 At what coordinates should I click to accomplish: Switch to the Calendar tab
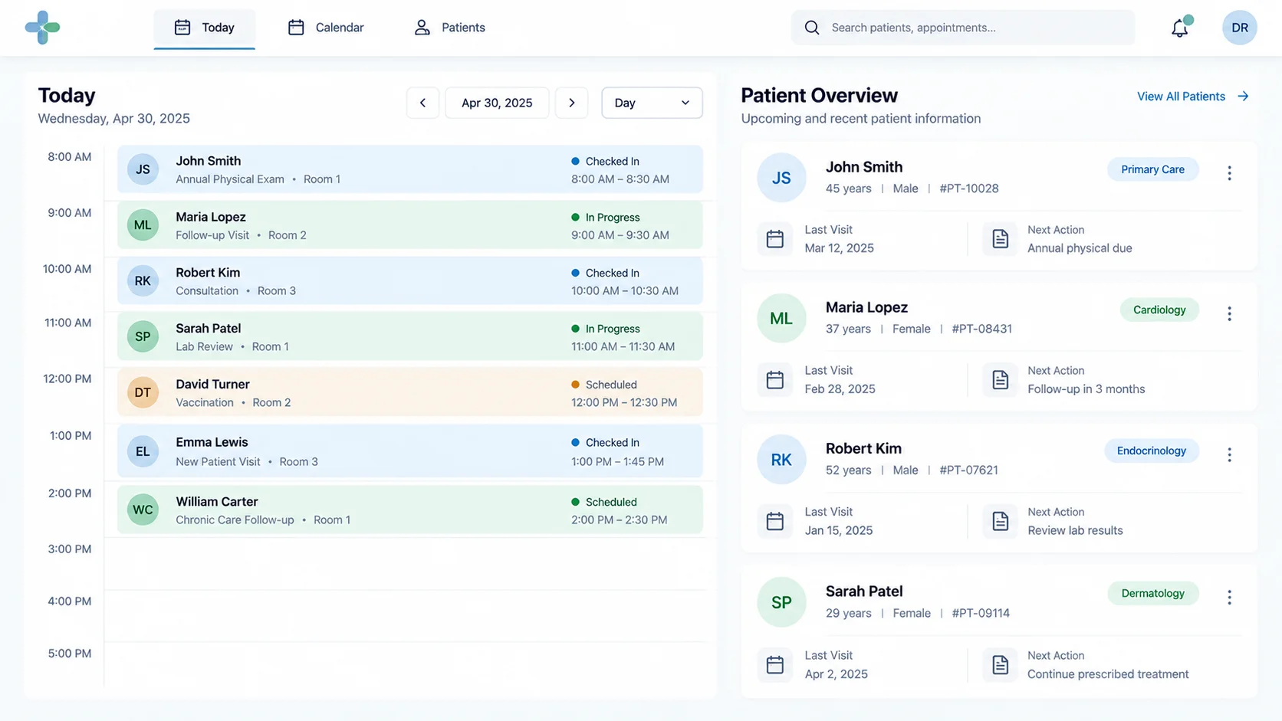point(326,28)
